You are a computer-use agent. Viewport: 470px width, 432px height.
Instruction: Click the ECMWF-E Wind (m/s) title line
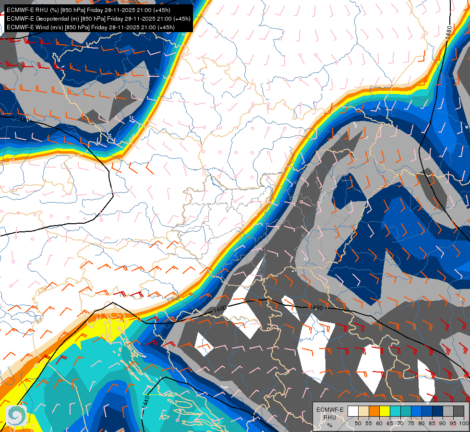(x=91, y=27)
